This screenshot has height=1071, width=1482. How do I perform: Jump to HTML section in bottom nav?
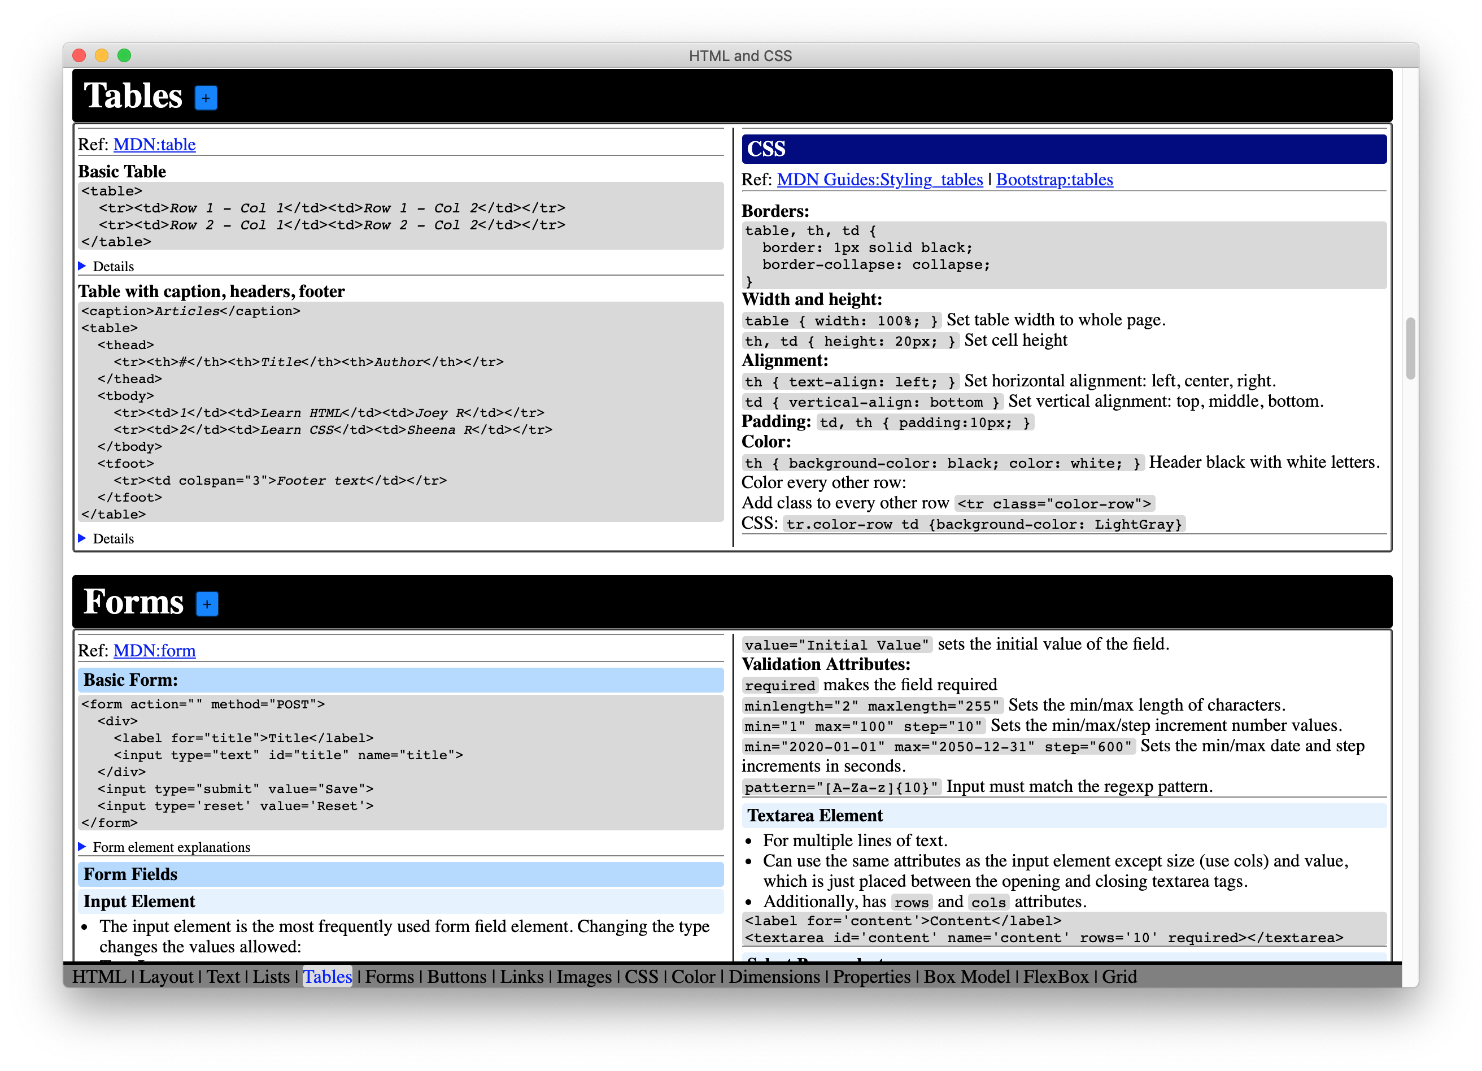point(99,976)
